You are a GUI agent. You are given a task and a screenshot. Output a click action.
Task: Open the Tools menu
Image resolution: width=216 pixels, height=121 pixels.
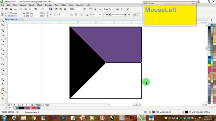tap(71, 5)
